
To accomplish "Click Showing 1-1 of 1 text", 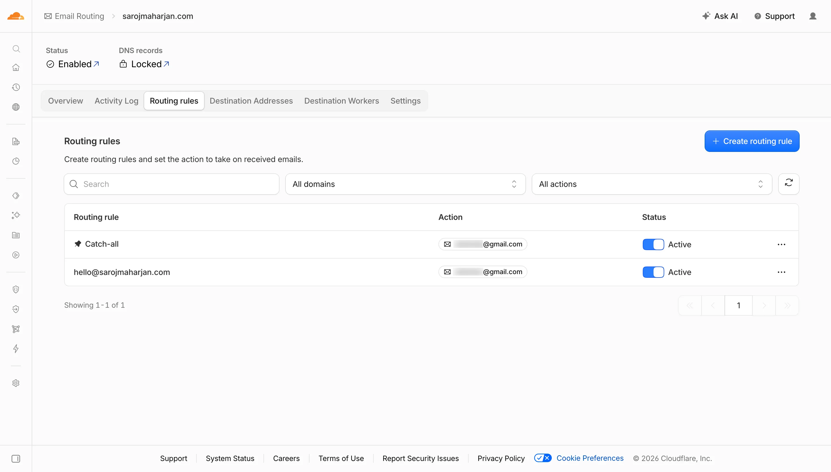I will (x=94, y=305).
